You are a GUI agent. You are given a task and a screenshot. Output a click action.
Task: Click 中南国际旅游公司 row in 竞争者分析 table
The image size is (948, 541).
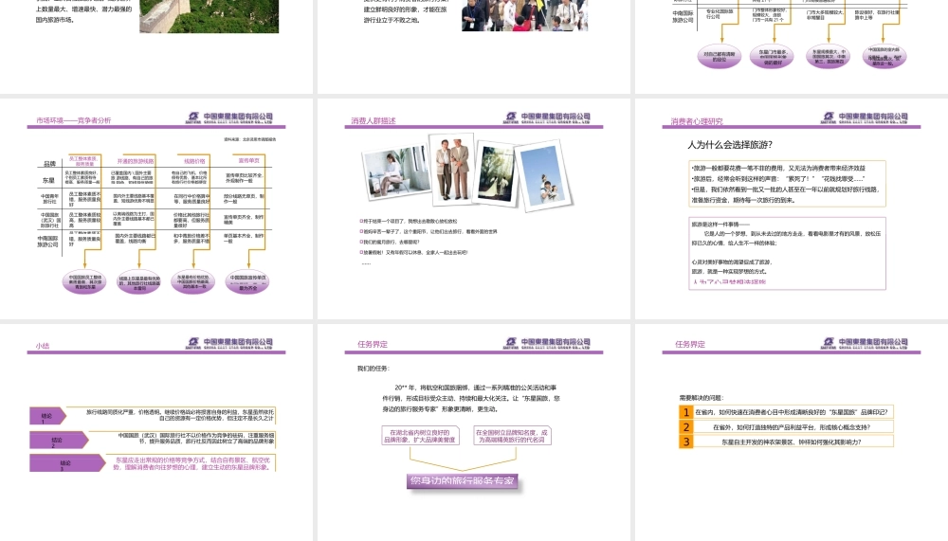[49, 242]
